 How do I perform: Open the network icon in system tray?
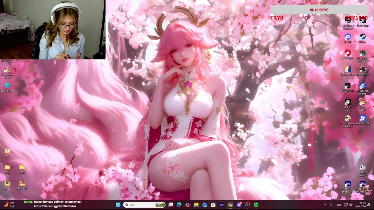346,205
